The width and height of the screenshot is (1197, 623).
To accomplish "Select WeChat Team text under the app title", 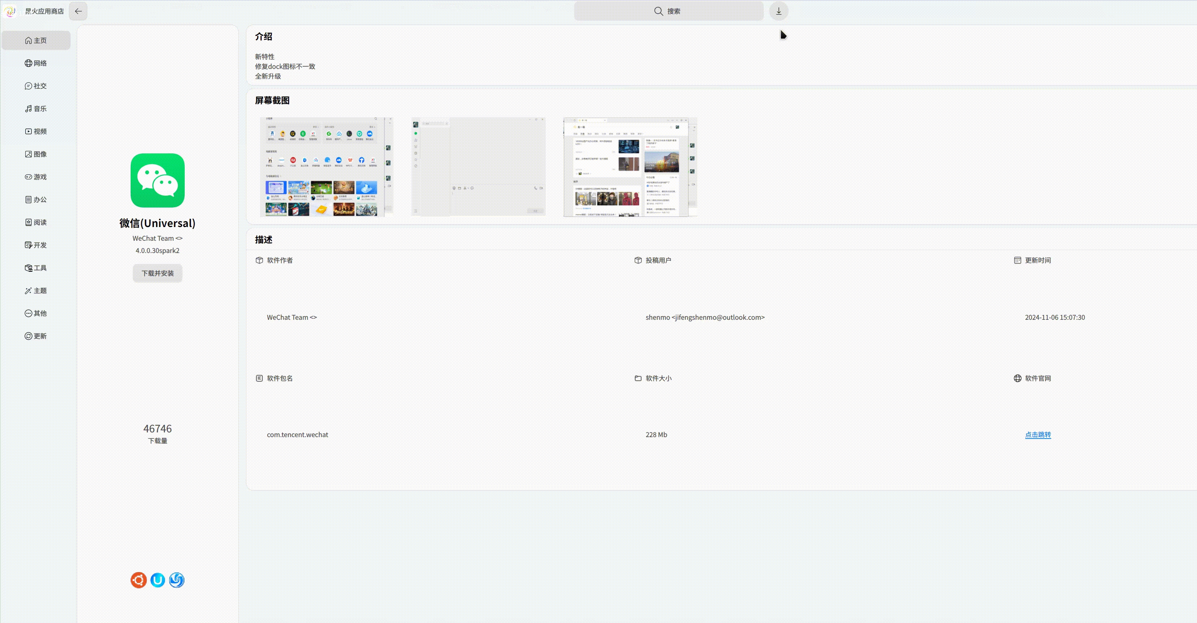I will click(158, 239).
